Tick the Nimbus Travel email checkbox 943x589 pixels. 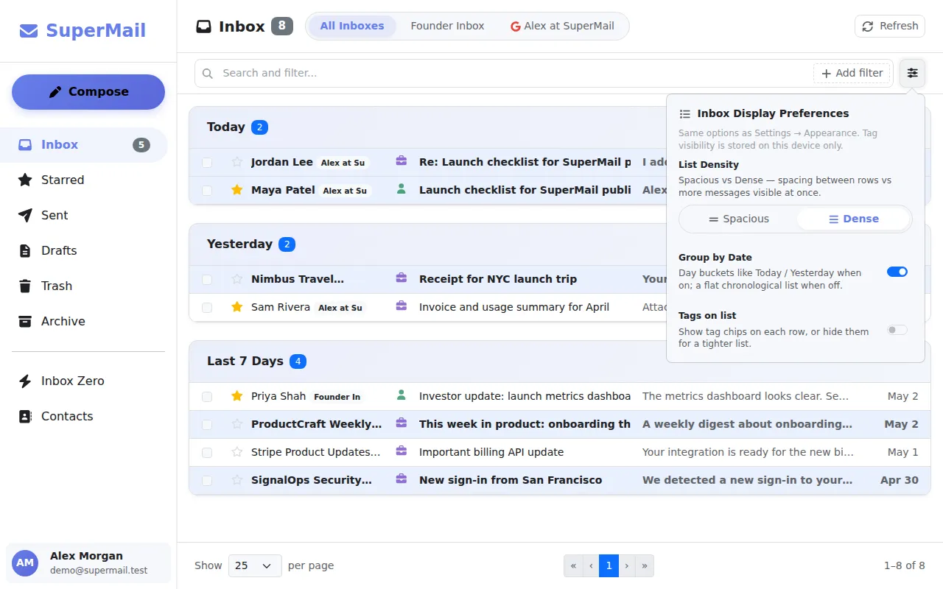point(207,279)
